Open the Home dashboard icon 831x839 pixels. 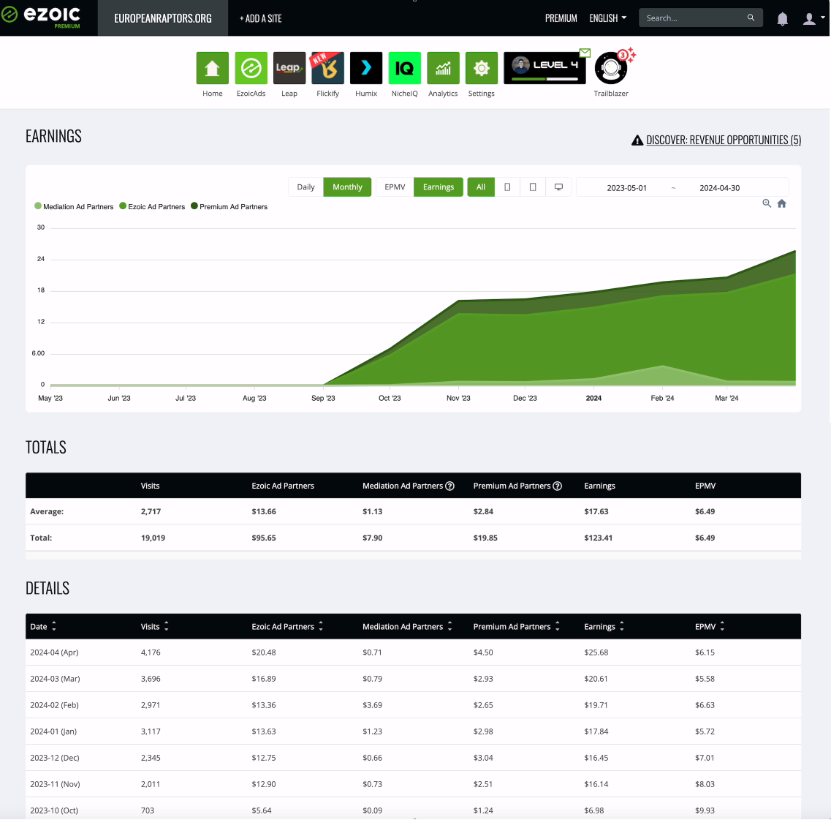pyautogui.click(x=212, y=68)
